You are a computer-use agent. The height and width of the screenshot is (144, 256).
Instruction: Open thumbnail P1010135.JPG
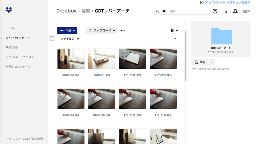[x=102, y=99]
